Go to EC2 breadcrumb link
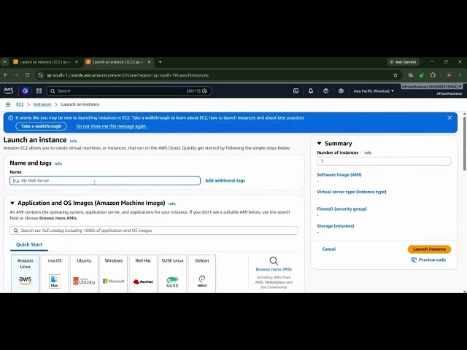The image size is (467, 350). [x=20, y=104]
